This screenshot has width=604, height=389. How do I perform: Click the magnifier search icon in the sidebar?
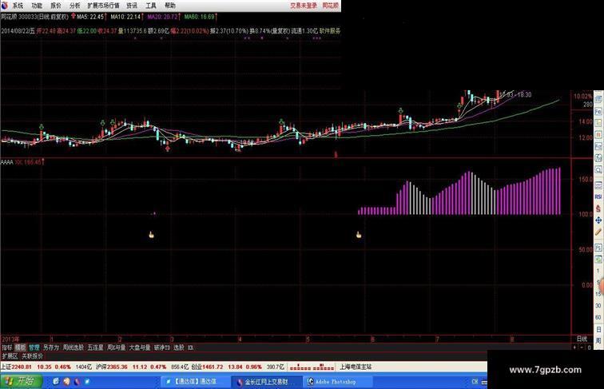[598, 169]
